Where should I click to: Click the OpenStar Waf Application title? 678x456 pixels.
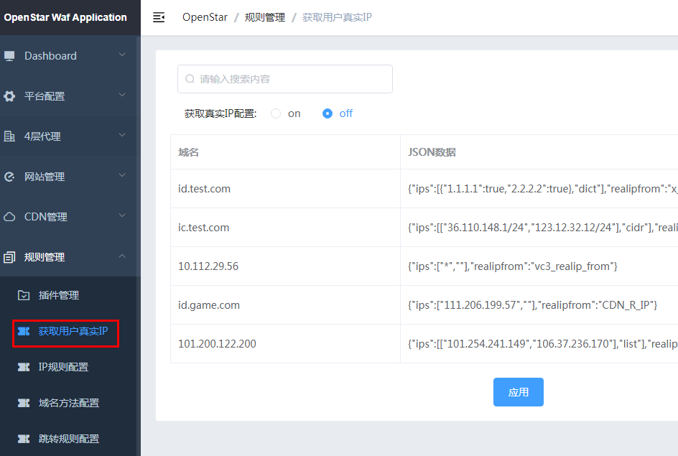(x=65, y=17)
